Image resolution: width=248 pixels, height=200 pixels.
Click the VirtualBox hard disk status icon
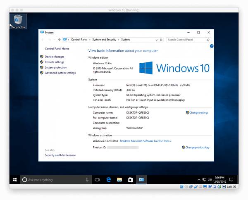[181, 186]
